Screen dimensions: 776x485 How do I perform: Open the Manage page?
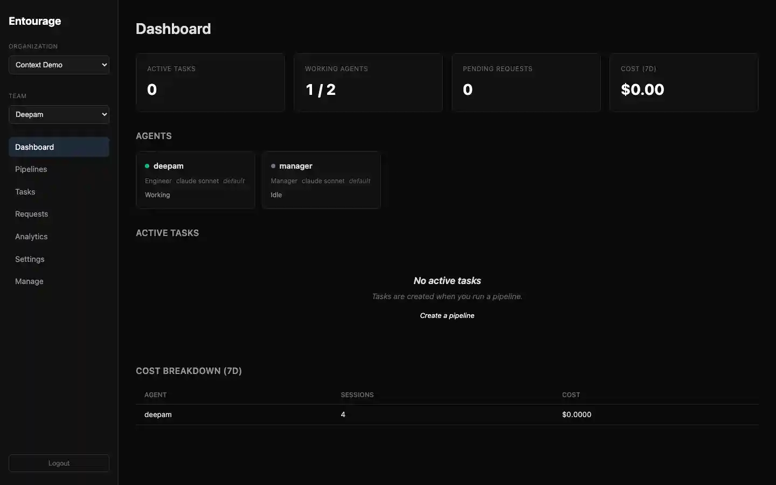(x=29, y=281)
